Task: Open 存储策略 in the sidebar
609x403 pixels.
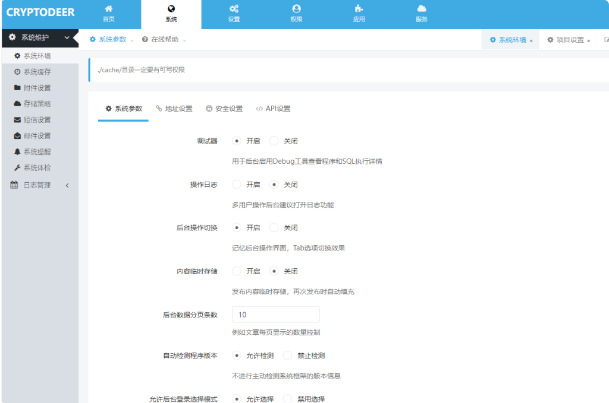Action: (x=37, y=103)
